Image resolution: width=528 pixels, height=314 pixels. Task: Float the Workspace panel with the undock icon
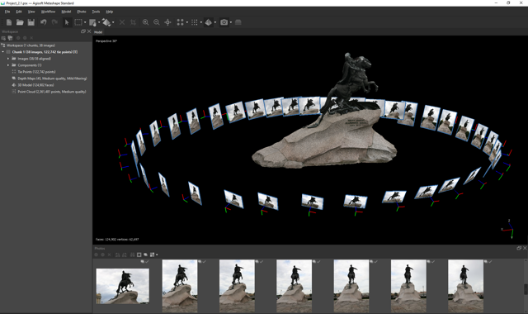(83, 31)
